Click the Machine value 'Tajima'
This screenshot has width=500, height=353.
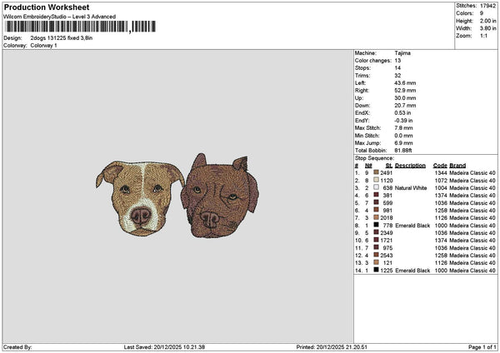402,53
